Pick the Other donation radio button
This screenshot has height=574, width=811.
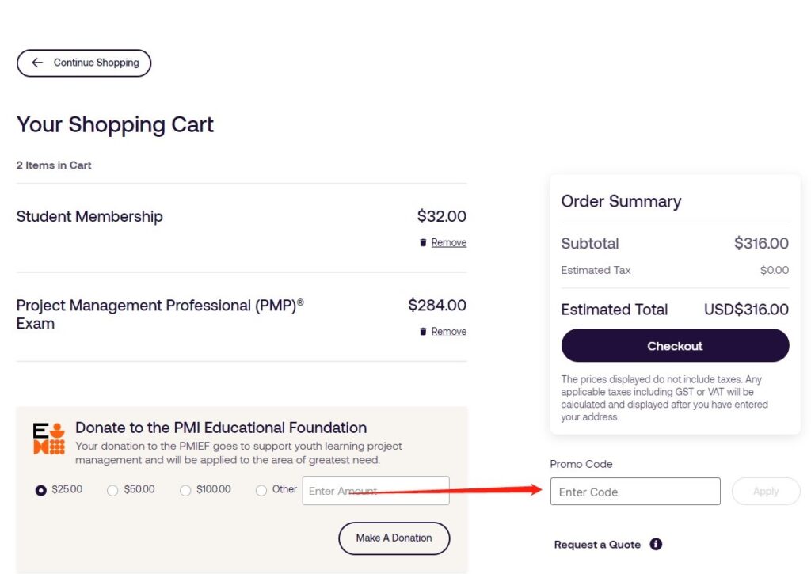tap(261, 490)
